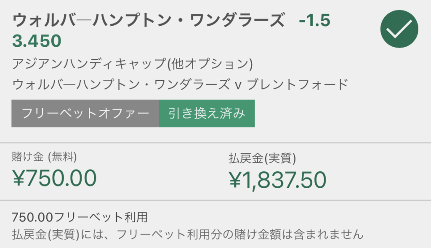
Task: Select the ¥750.00 stake amount
Action: tap(54, 178)
